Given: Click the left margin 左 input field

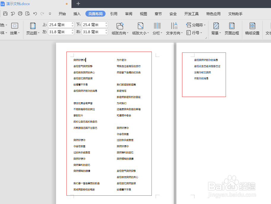Looking at the screenshot, I should (59, 32).
